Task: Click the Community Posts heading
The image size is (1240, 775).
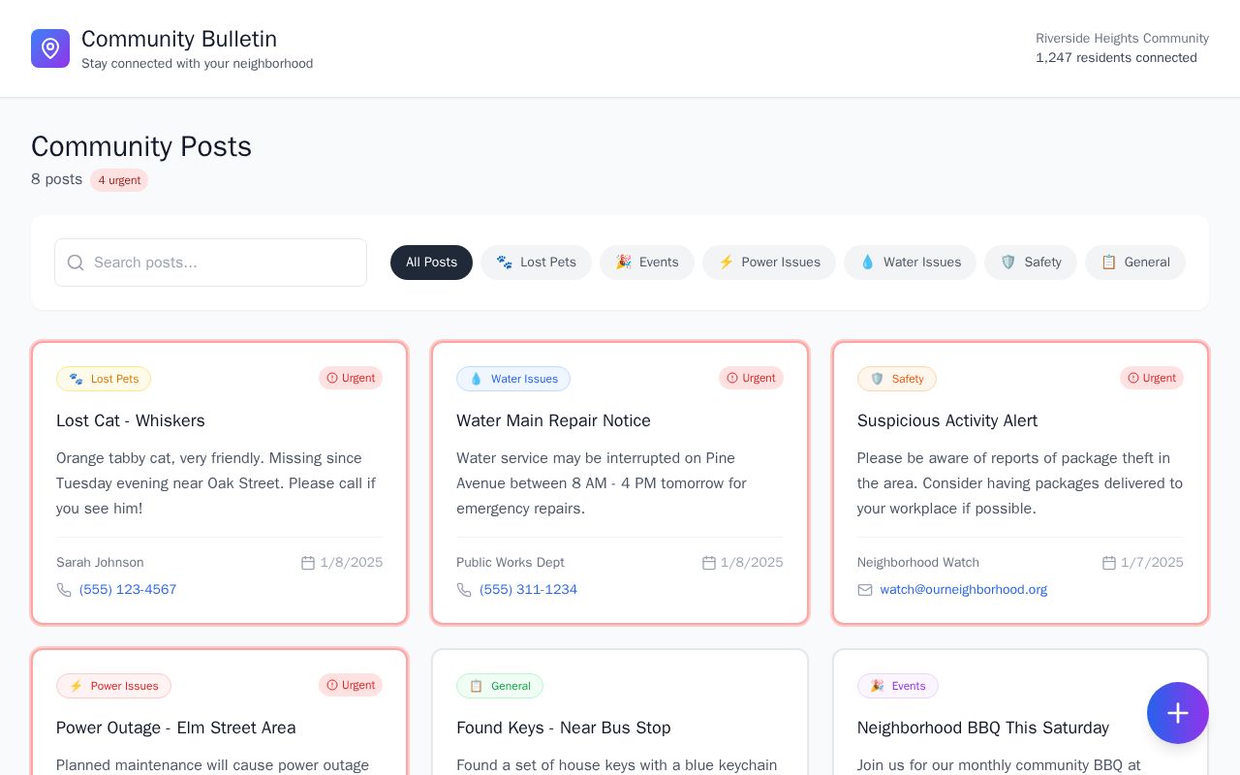Action: (x=141, y=146)
